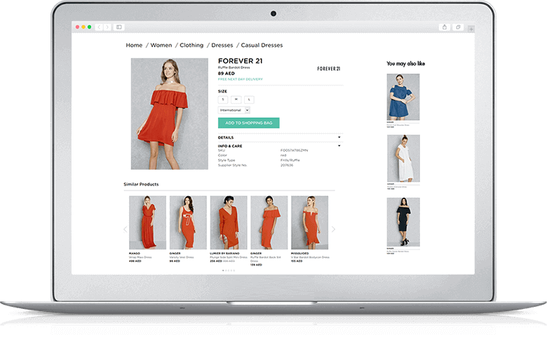The width and height of the screenshot is (547, 337).
Task: Click the FOREVER 21 product title
Action: click(x=241, y=61)
